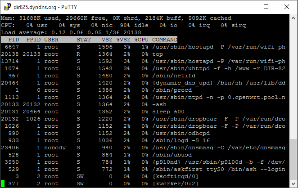Click PID 13714 hostapd row
298x188 pixels.
(x=143, y=61)
